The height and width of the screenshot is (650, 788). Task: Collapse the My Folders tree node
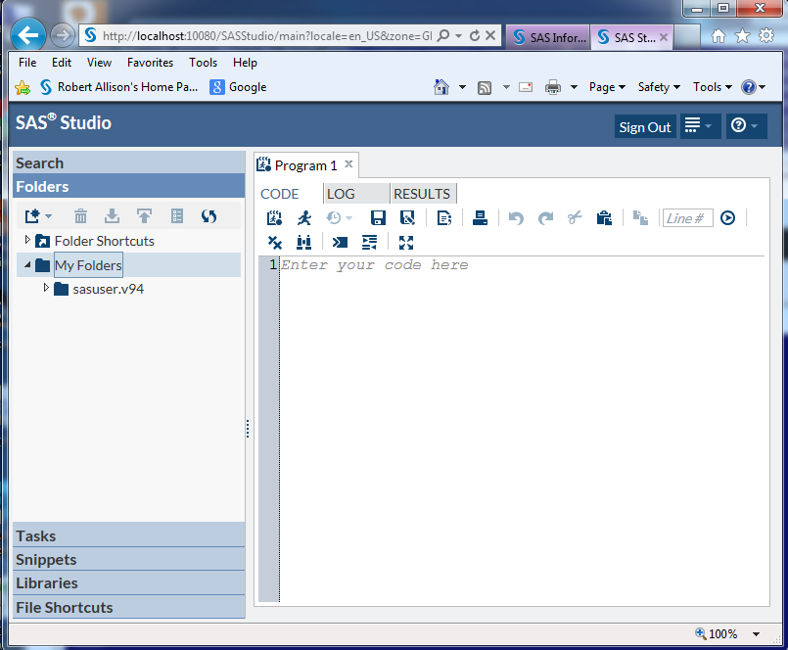27,265
